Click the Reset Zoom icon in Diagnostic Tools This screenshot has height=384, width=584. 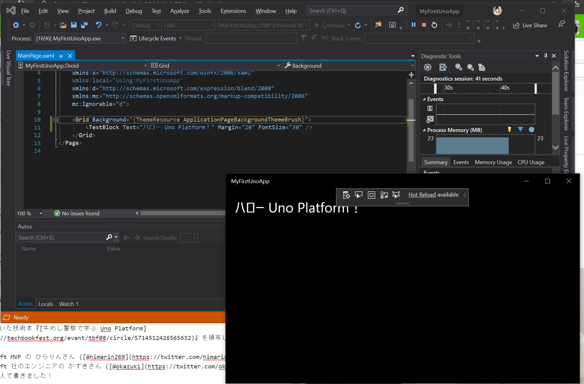pos(482,67)
